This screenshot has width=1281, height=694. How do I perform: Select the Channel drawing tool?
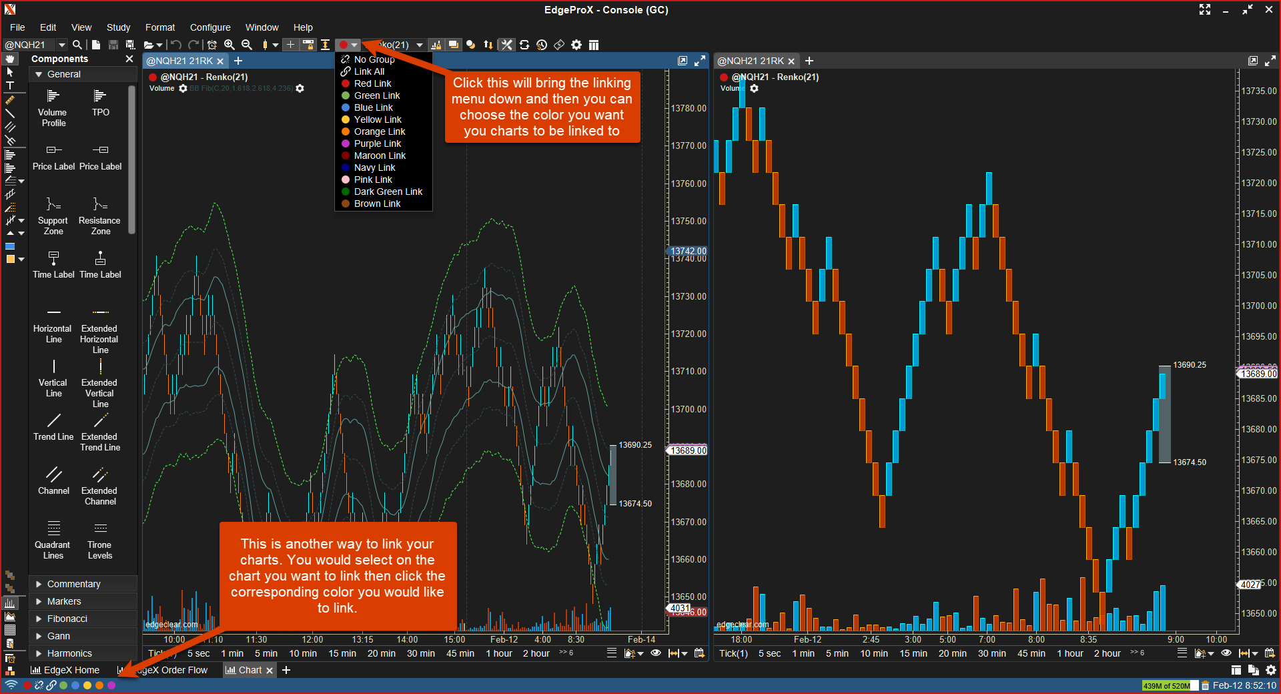click(x=53, y=481)
